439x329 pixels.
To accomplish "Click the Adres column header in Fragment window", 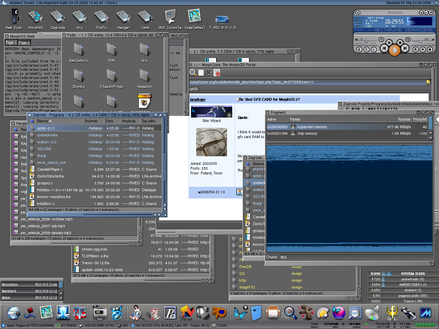I will pyautogui.click(x=277, y=119).
